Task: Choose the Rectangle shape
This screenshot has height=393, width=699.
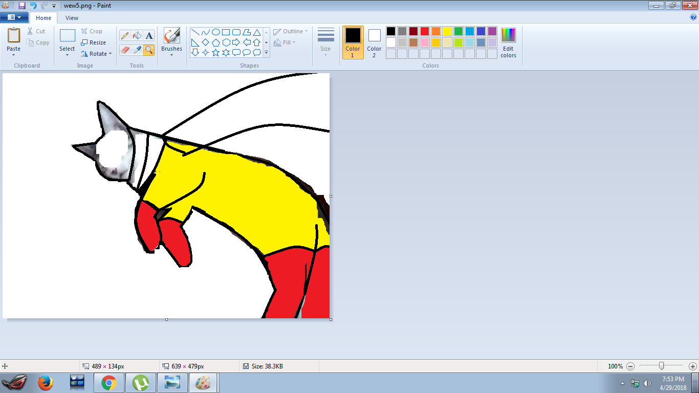Action: (x=226, y=32)
